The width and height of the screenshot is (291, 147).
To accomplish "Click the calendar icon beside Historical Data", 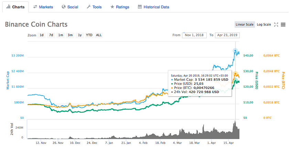I will [140, 7].
